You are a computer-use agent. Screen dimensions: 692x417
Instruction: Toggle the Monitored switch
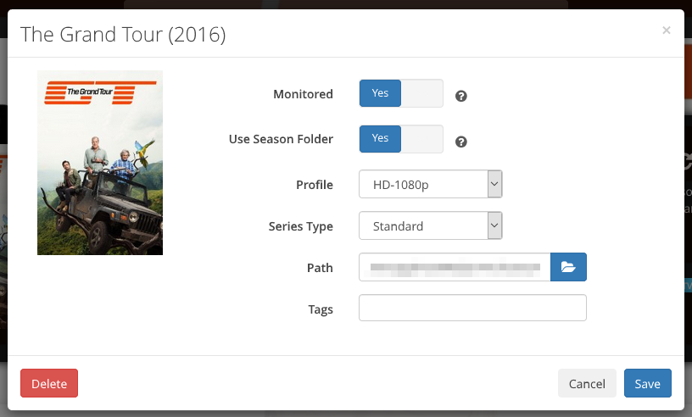pyautogui.click(x=401, y=93)
